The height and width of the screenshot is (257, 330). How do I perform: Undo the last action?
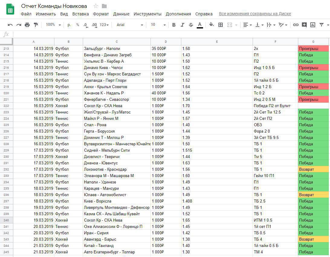click(x=10, y=25)
